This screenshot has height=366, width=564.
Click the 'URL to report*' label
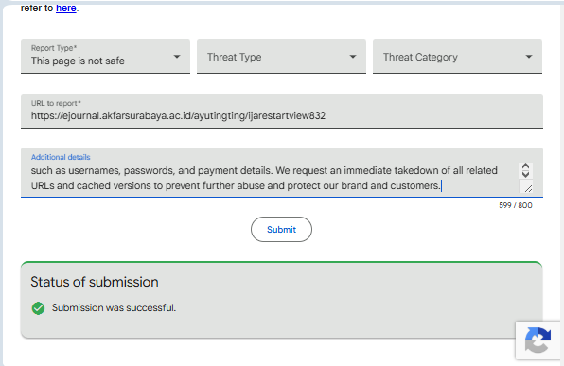click(56, 103)
